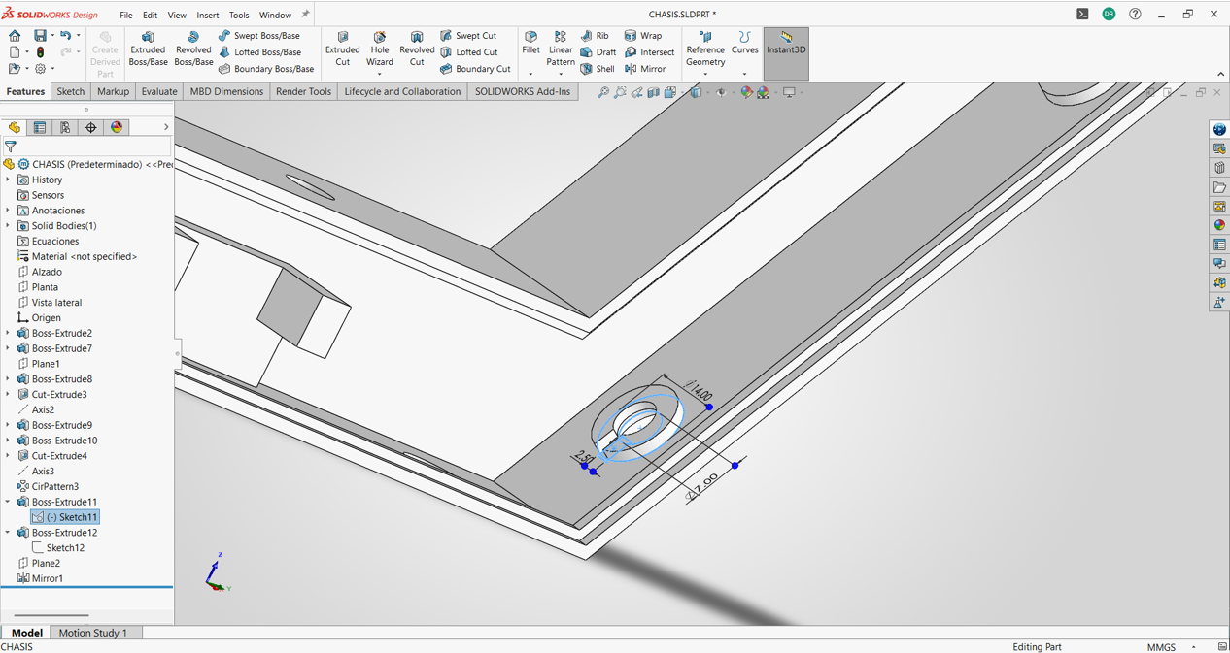The width and height of the screenshot is (1230, 653).
Task: Select Mirror1 in the feature tree
Action: coord(40,578)
